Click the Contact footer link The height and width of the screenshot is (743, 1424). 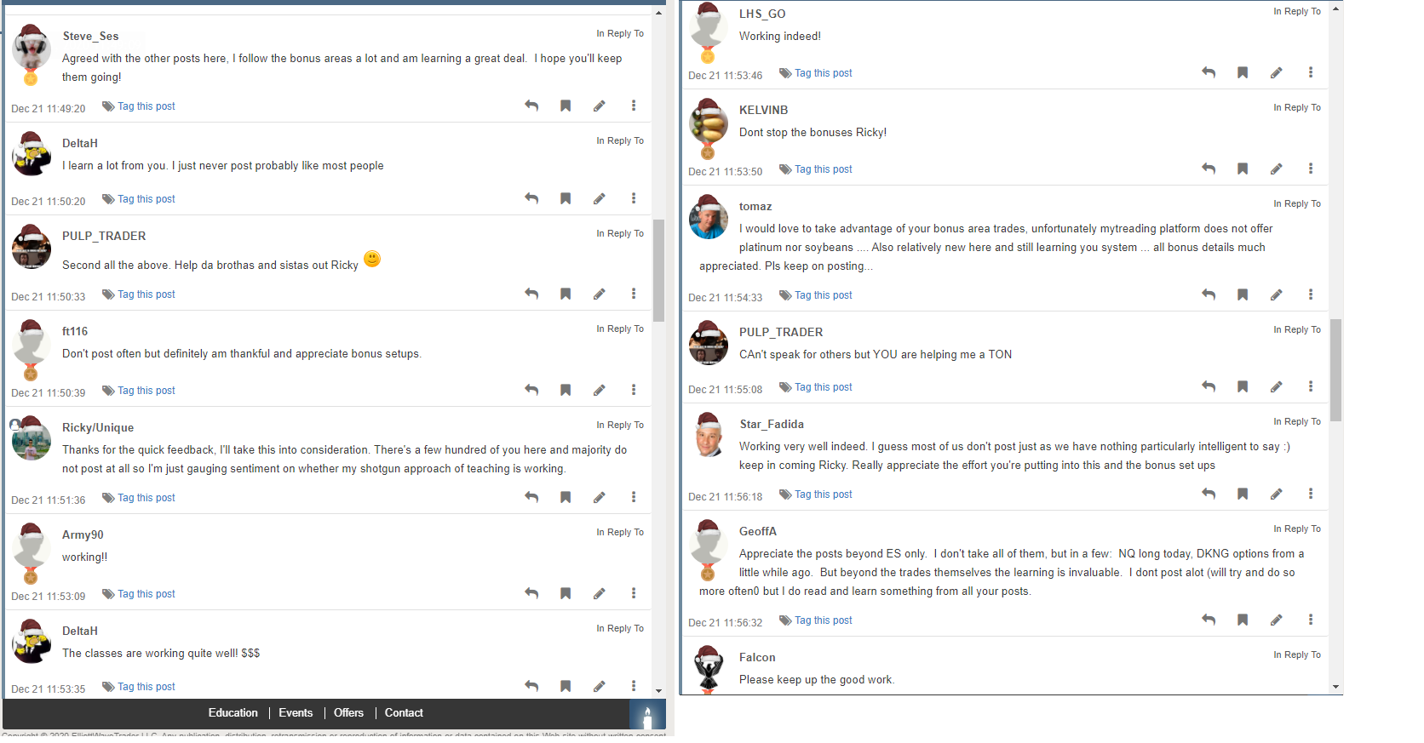coord(404,713)
